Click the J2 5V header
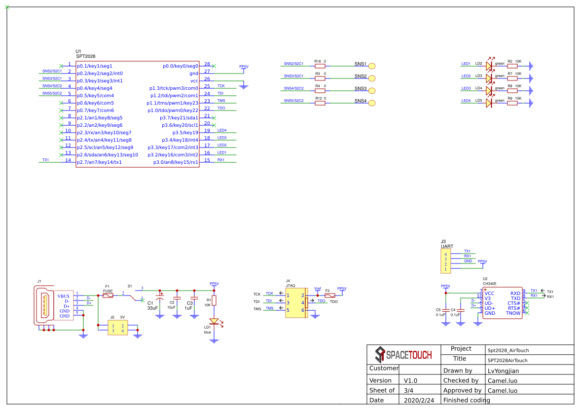This screenshot has height=409, width=579. 118,328
